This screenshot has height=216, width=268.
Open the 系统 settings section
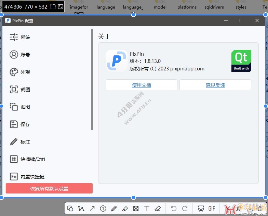pyautogui.click(x=25, y=37)
